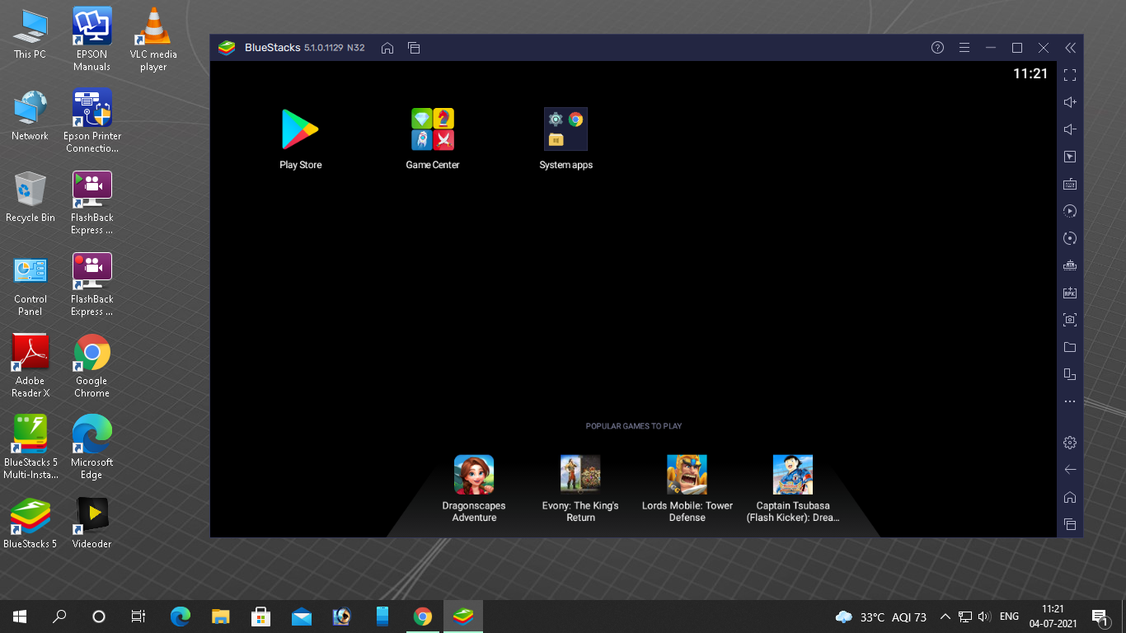Click the Home icon in BlueStacks sidebar
The height and width of the screenshot is (633, 1126).
1070,497
